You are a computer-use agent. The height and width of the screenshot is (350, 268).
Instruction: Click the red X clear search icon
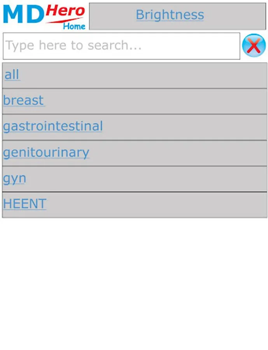point(254,45)
